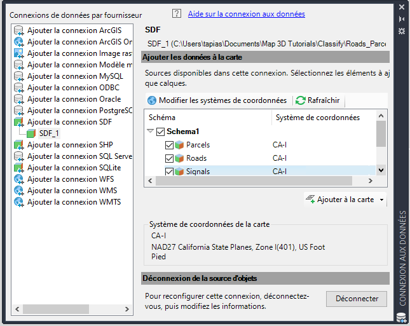The width and height of the screenshot is (410, 326).
Task: Close the data connection palette
Action: click(401, 8)
